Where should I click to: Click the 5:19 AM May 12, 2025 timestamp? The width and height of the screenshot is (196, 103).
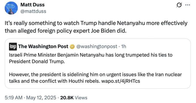point(30,98)
